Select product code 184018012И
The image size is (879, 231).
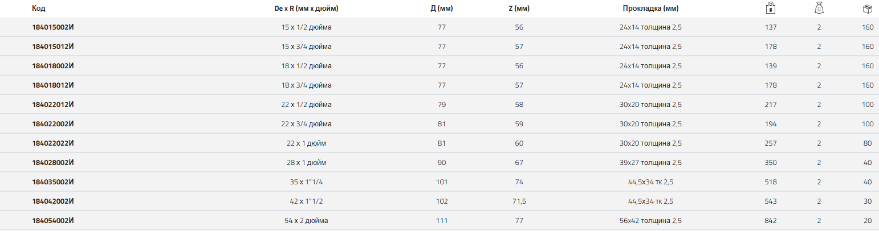pyautogui.click(x=53, y=85)
